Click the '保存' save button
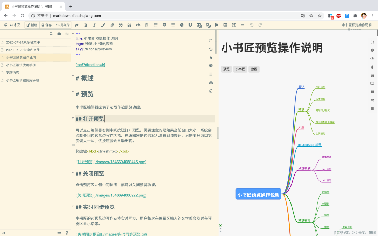The height and width of the screenshot is (236, 378). (x=46, y=25)
